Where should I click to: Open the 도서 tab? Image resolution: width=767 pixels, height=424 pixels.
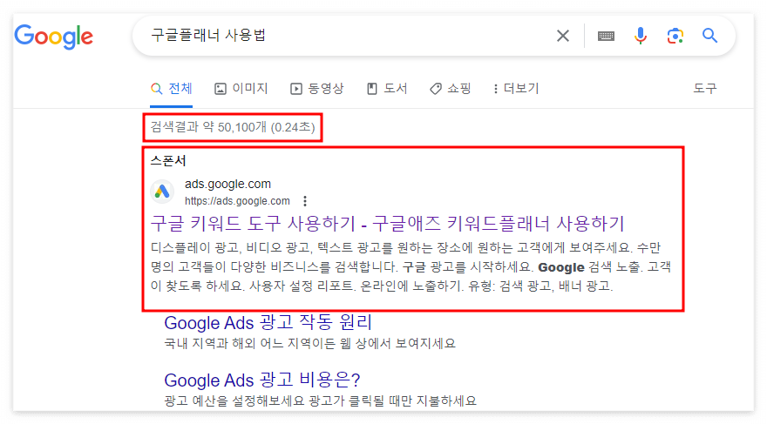[387, 89]
